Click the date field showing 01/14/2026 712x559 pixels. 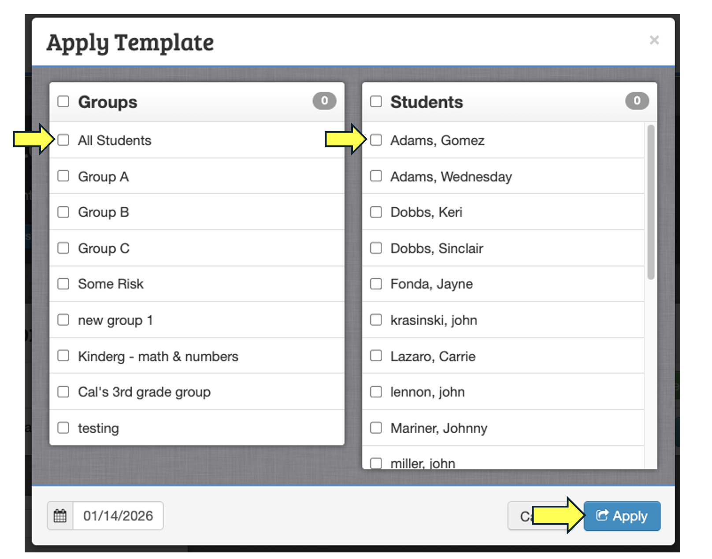[118, 515]
